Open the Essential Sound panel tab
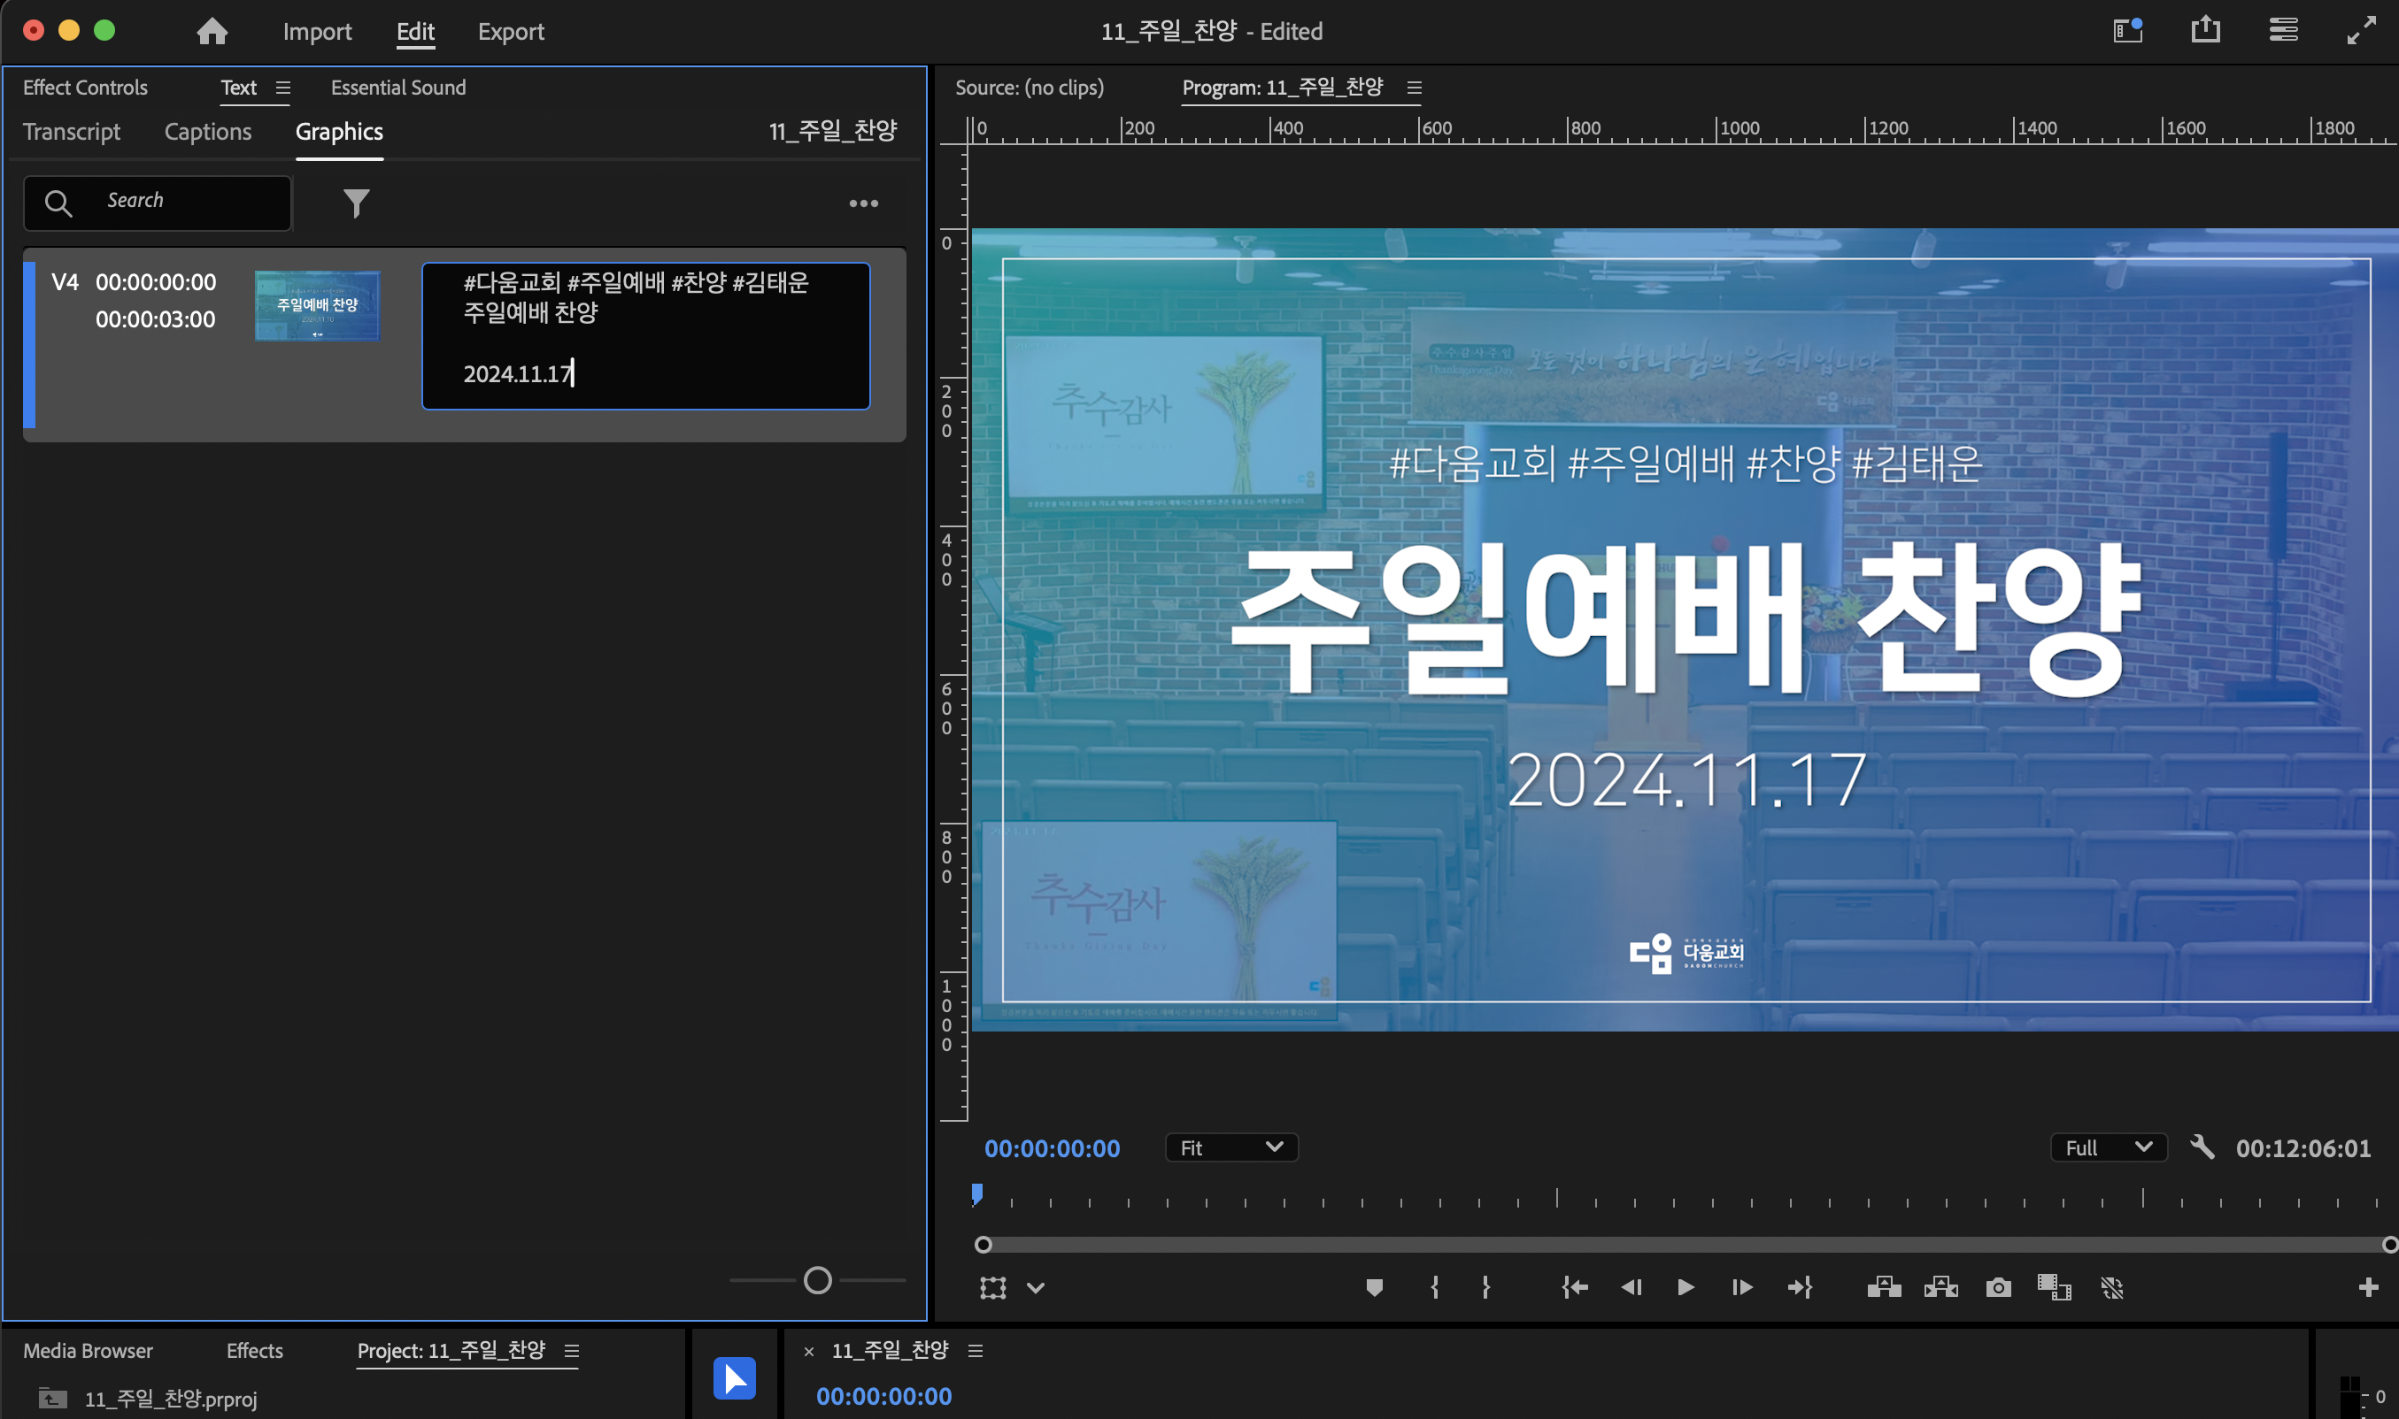 (398, 88)
